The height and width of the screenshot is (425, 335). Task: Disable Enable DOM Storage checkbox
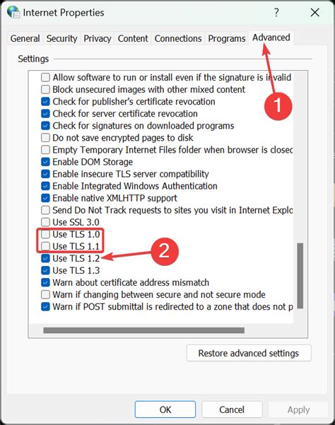(45, 161)
